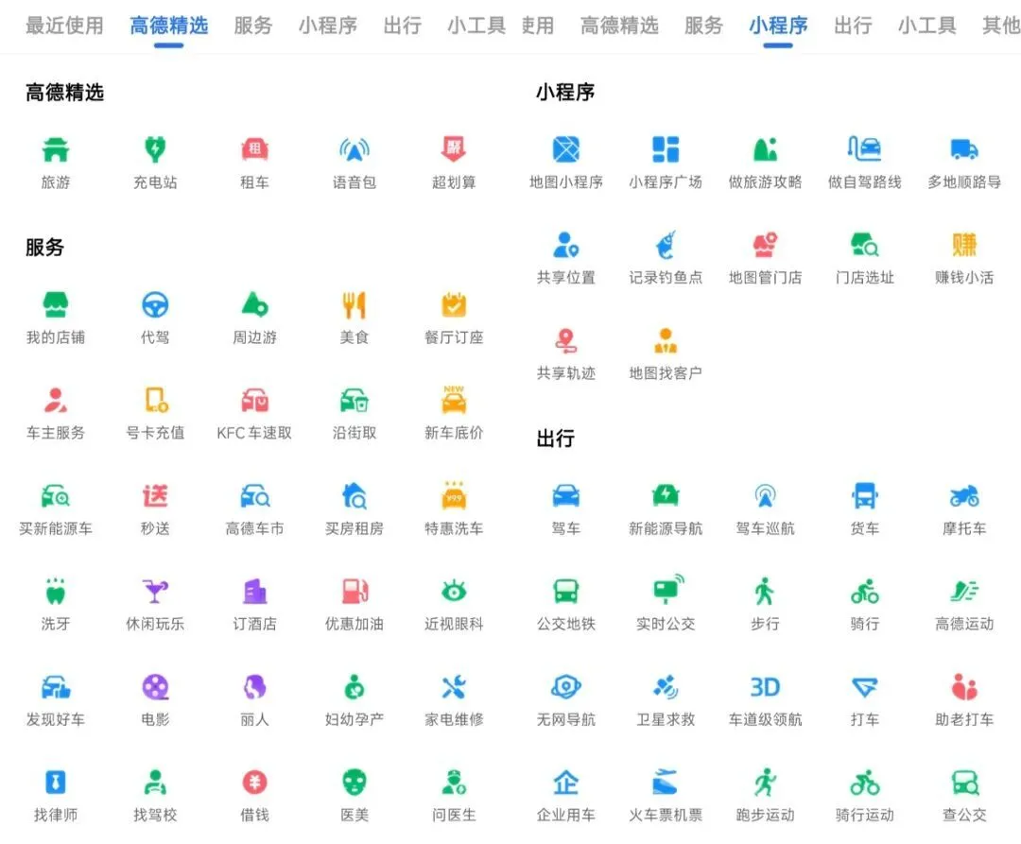Image resolution: width=1021 pixels, height=844 pixels.
Task: Switch to the 小程序 tab
Action: coord(777,26)
